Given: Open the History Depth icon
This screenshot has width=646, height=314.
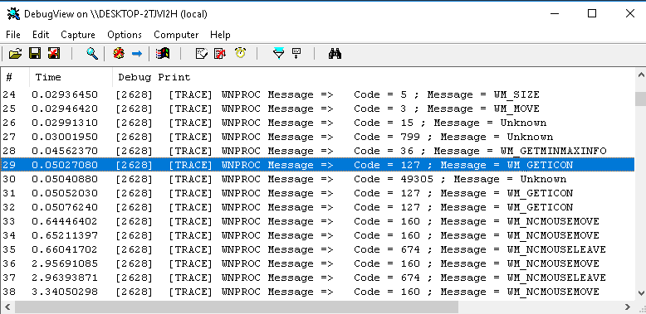Looking at the screenshot, I should pyautogui.click(x=297, y=53).
